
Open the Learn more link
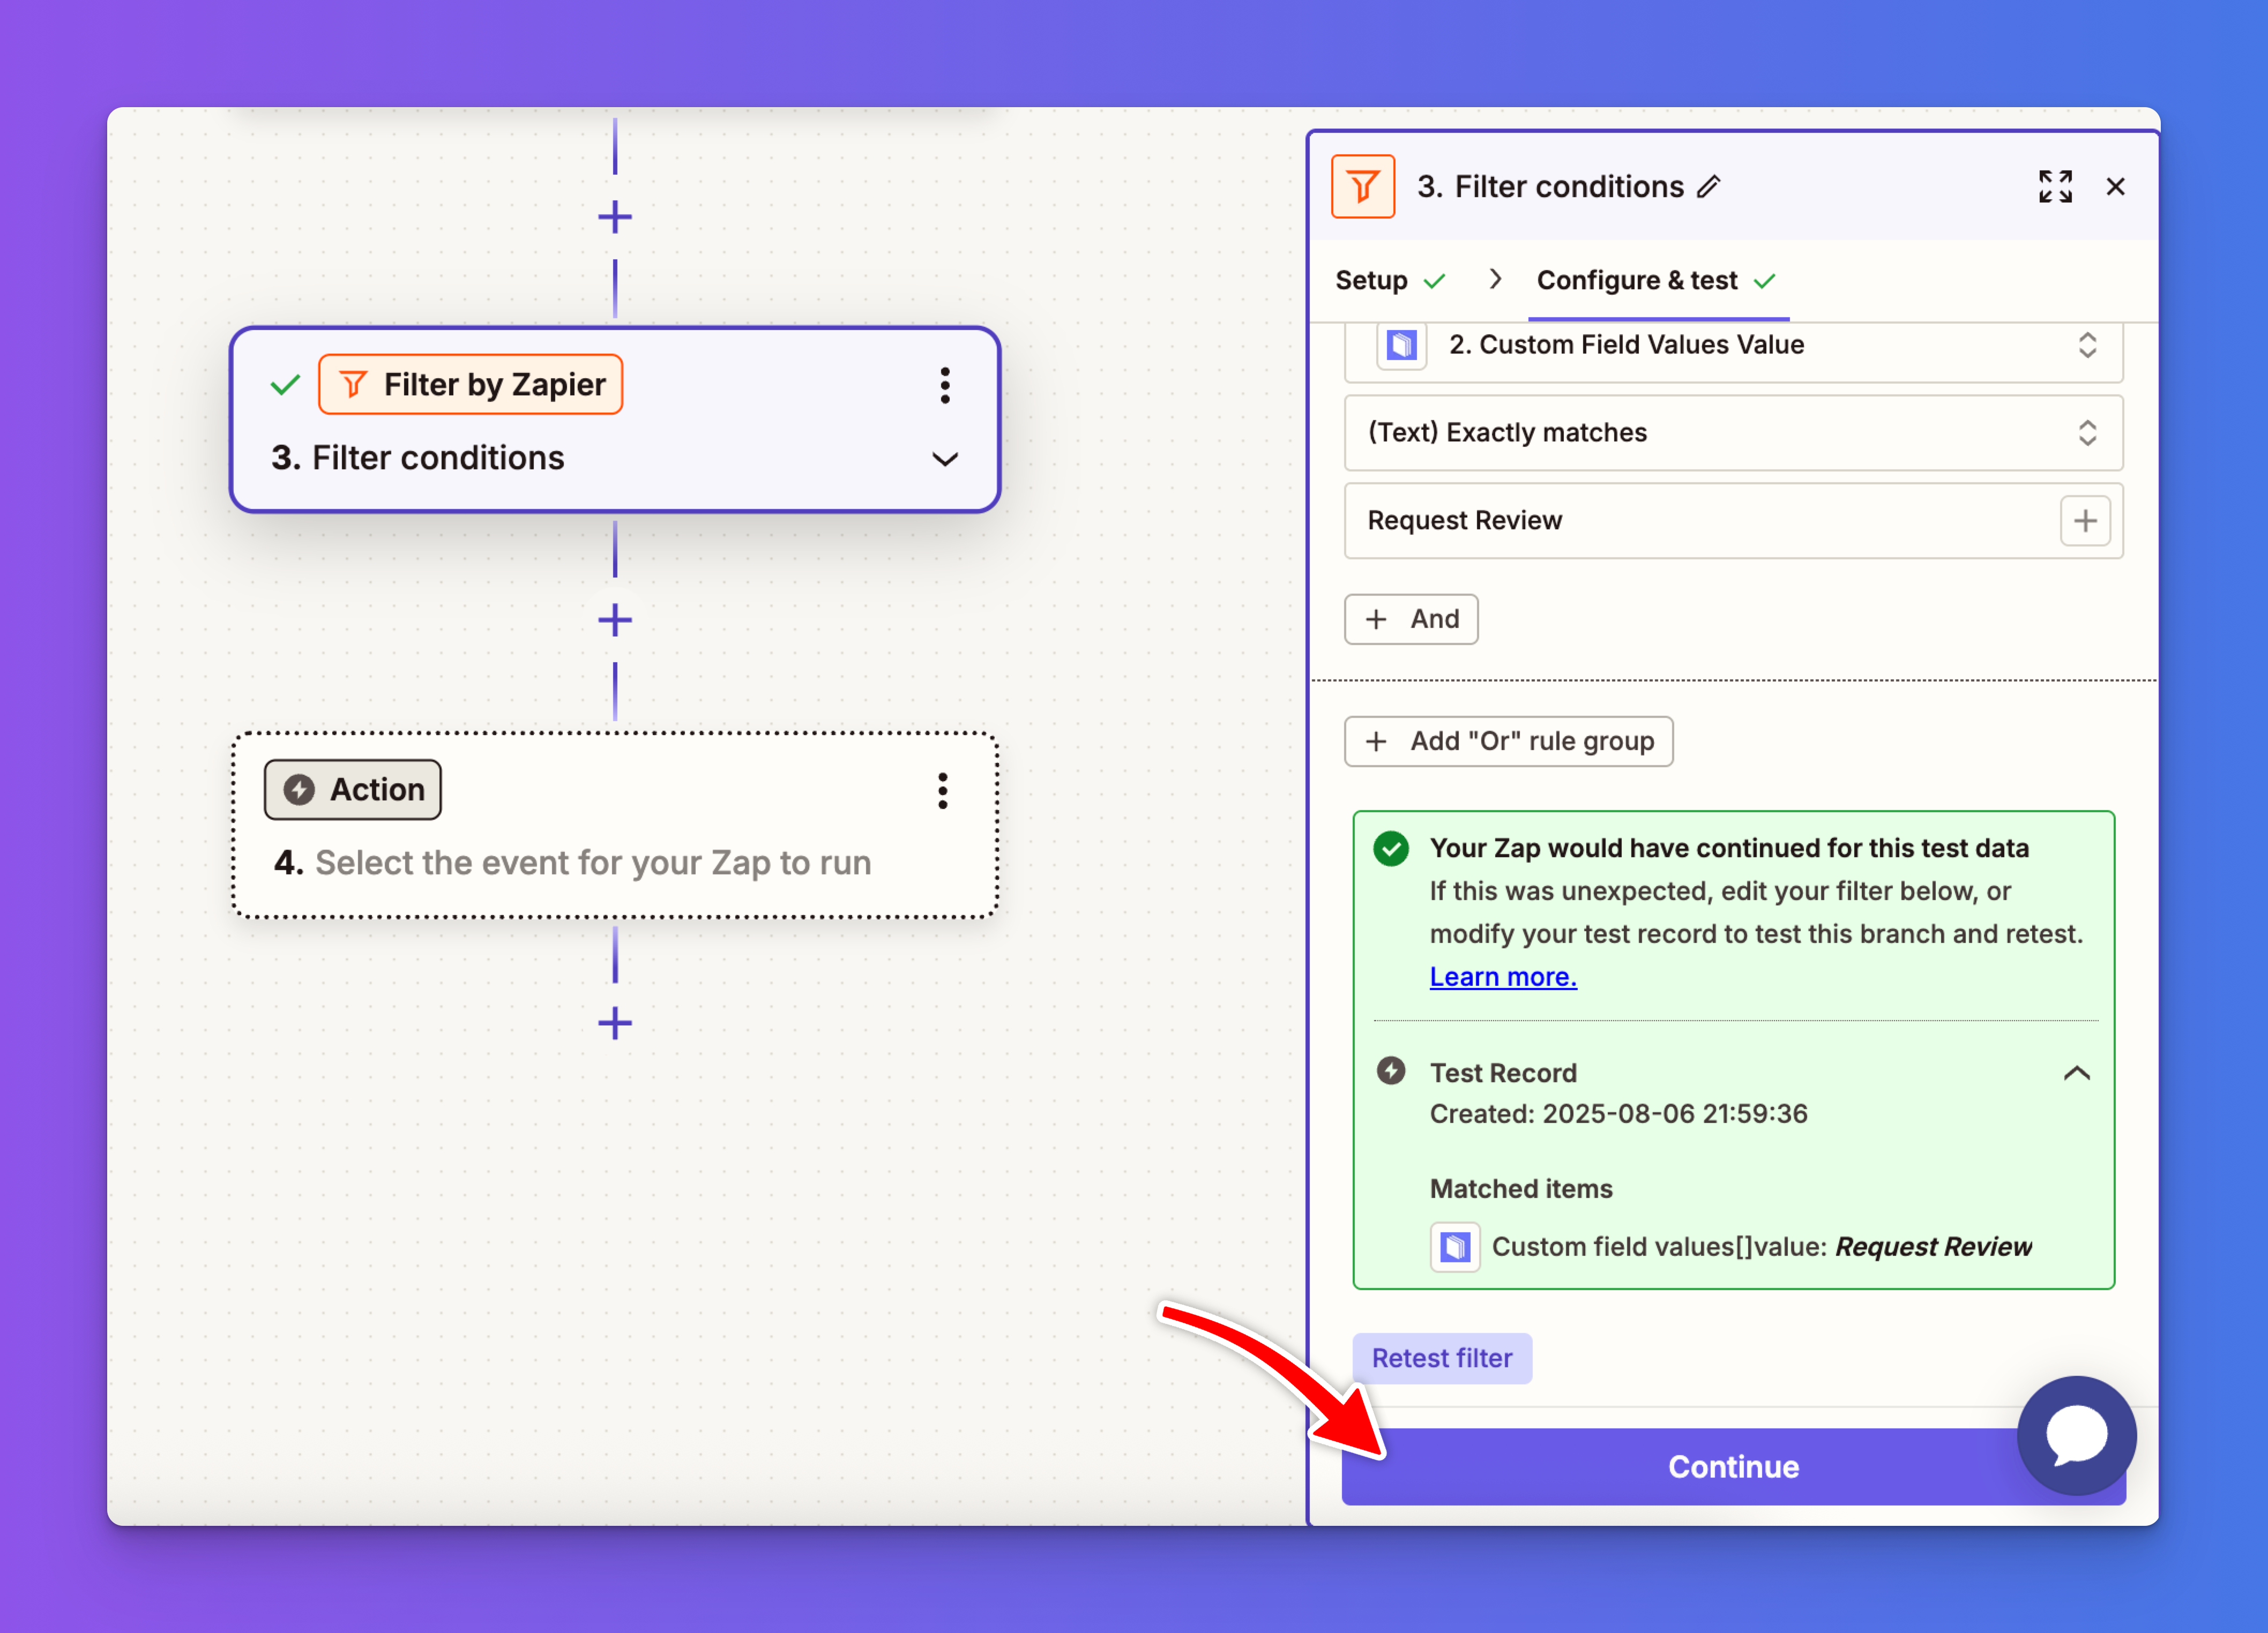click(x=1502, y=977)
